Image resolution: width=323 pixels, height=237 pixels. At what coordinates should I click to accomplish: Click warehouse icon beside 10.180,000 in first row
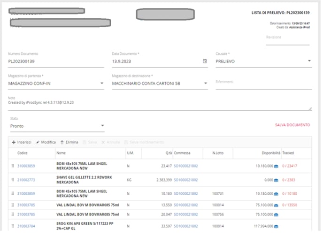click(276, 166)
